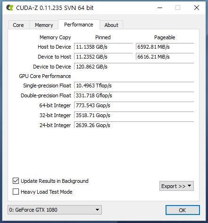The height and width of the screenshot is (223, 208).
Task: Click the Double-precision Float result field
Action: 134,95
